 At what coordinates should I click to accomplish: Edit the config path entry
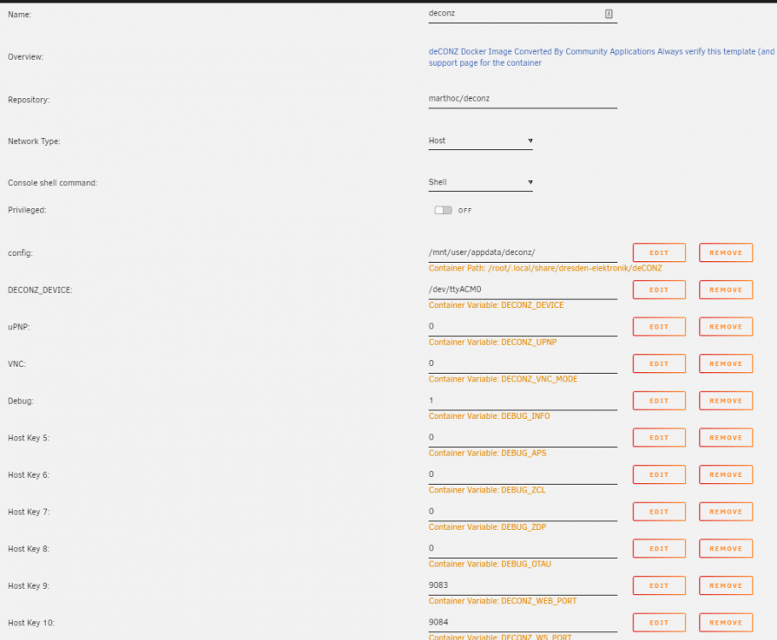tap(658, 253)
